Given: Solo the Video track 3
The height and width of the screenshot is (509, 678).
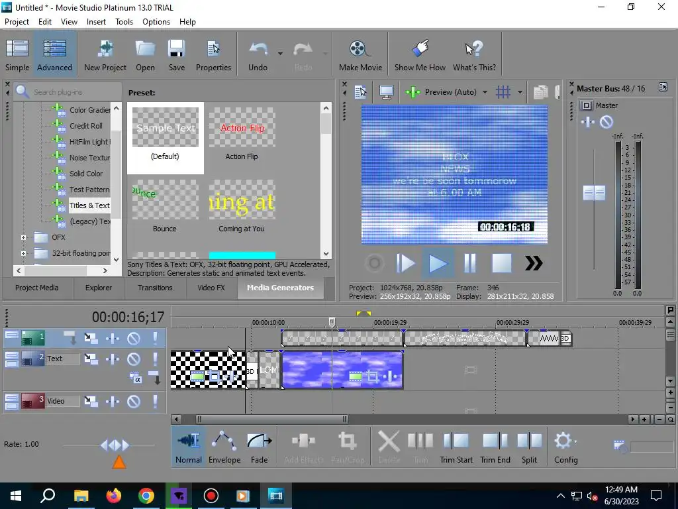Looking at the screenshot, I should 155,401.
